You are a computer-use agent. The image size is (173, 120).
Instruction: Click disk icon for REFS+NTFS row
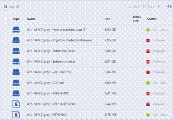tap(16, 93)
